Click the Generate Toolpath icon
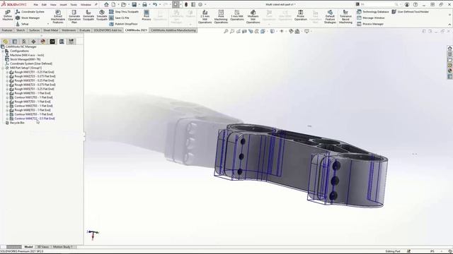453x254 pixels. coord(88,16)
